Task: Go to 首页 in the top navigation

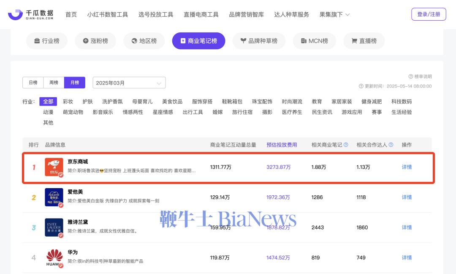Action: tap(71, 14)
